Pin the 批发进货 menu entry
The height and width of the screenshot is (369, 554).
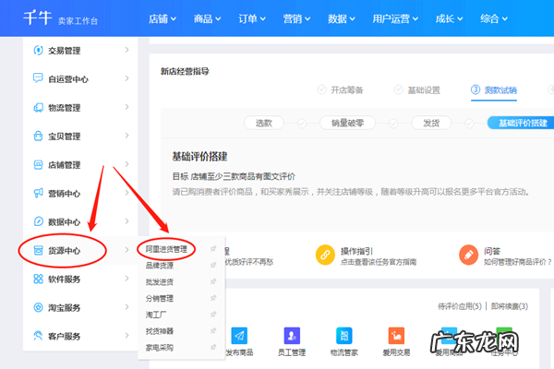213,281
